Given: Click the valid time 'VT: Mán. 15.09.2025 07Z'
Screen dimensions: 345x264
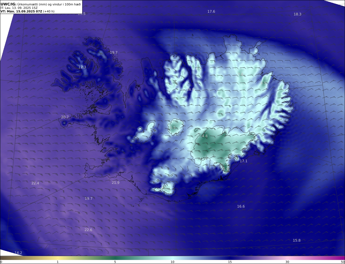Looking at the screenshot, I should coord(21,12).
